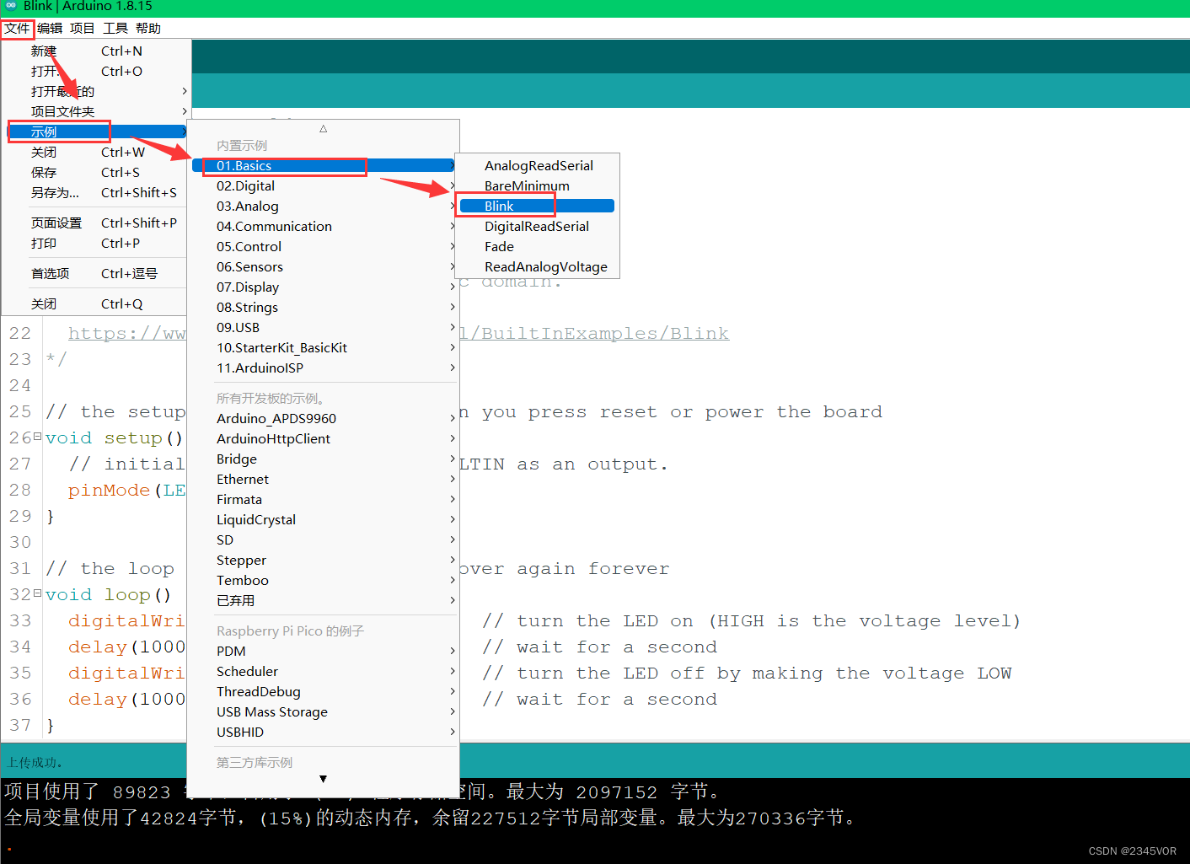Open Ethernet library examples

point(324,479)
